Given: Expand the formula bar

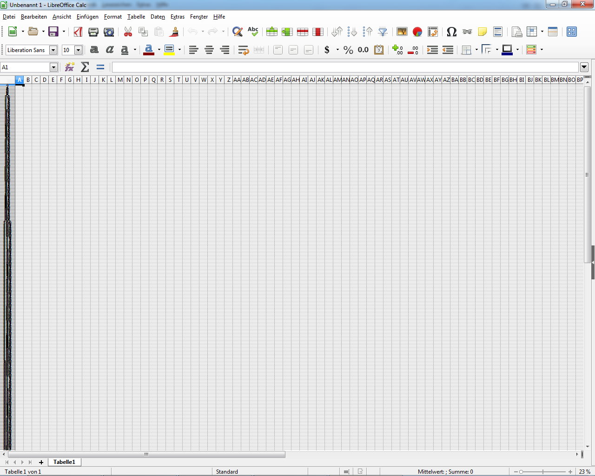Looking at the screenshot, I should pos(584,67).
